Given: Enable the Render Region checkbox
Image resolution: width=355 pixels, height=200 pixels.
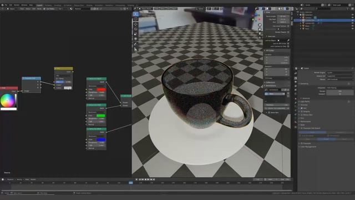Looking at the screenshot, I should 288,32.
